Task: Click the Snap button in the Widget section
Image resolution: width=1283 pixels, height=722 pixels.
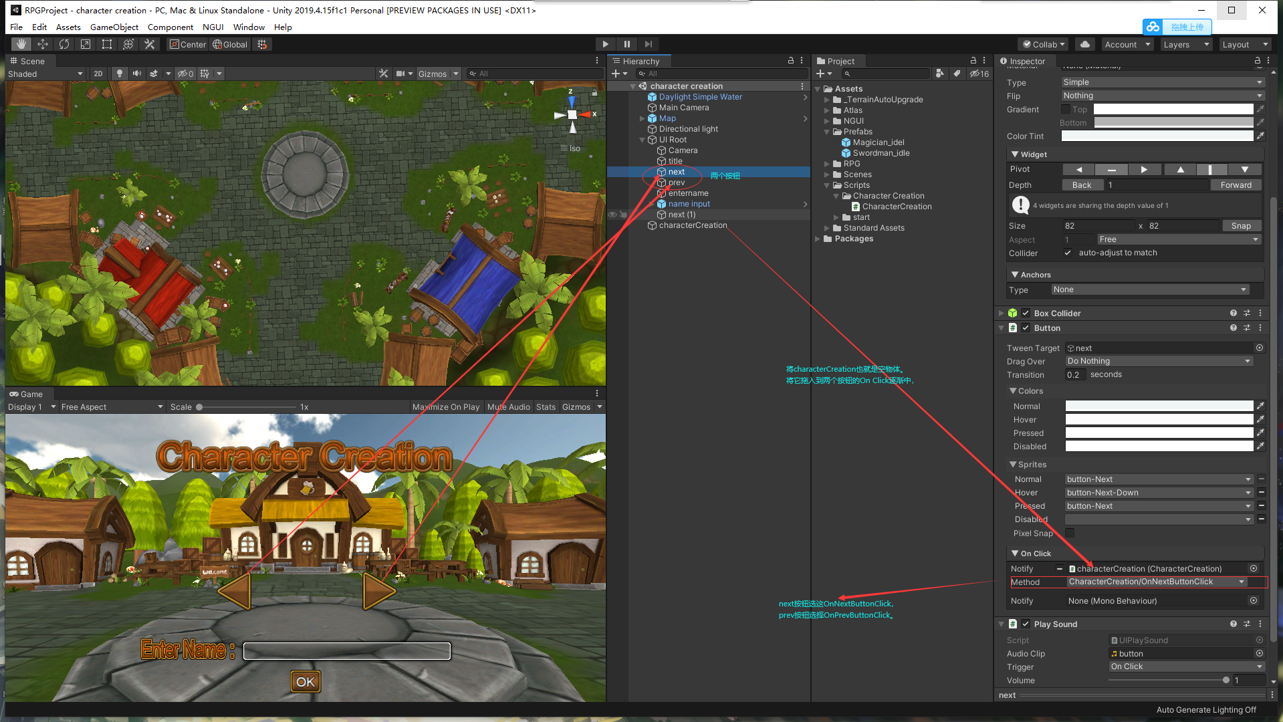Action: coord(1242,225)
